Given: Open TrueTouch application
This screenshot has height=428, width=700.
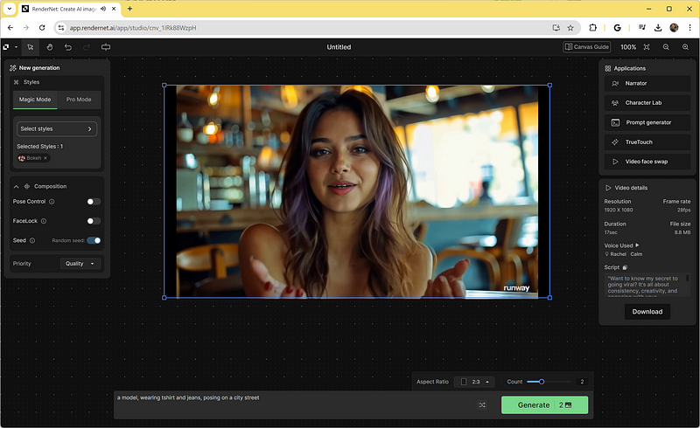Looking at the screenshot, I should [x=647, y=142].
